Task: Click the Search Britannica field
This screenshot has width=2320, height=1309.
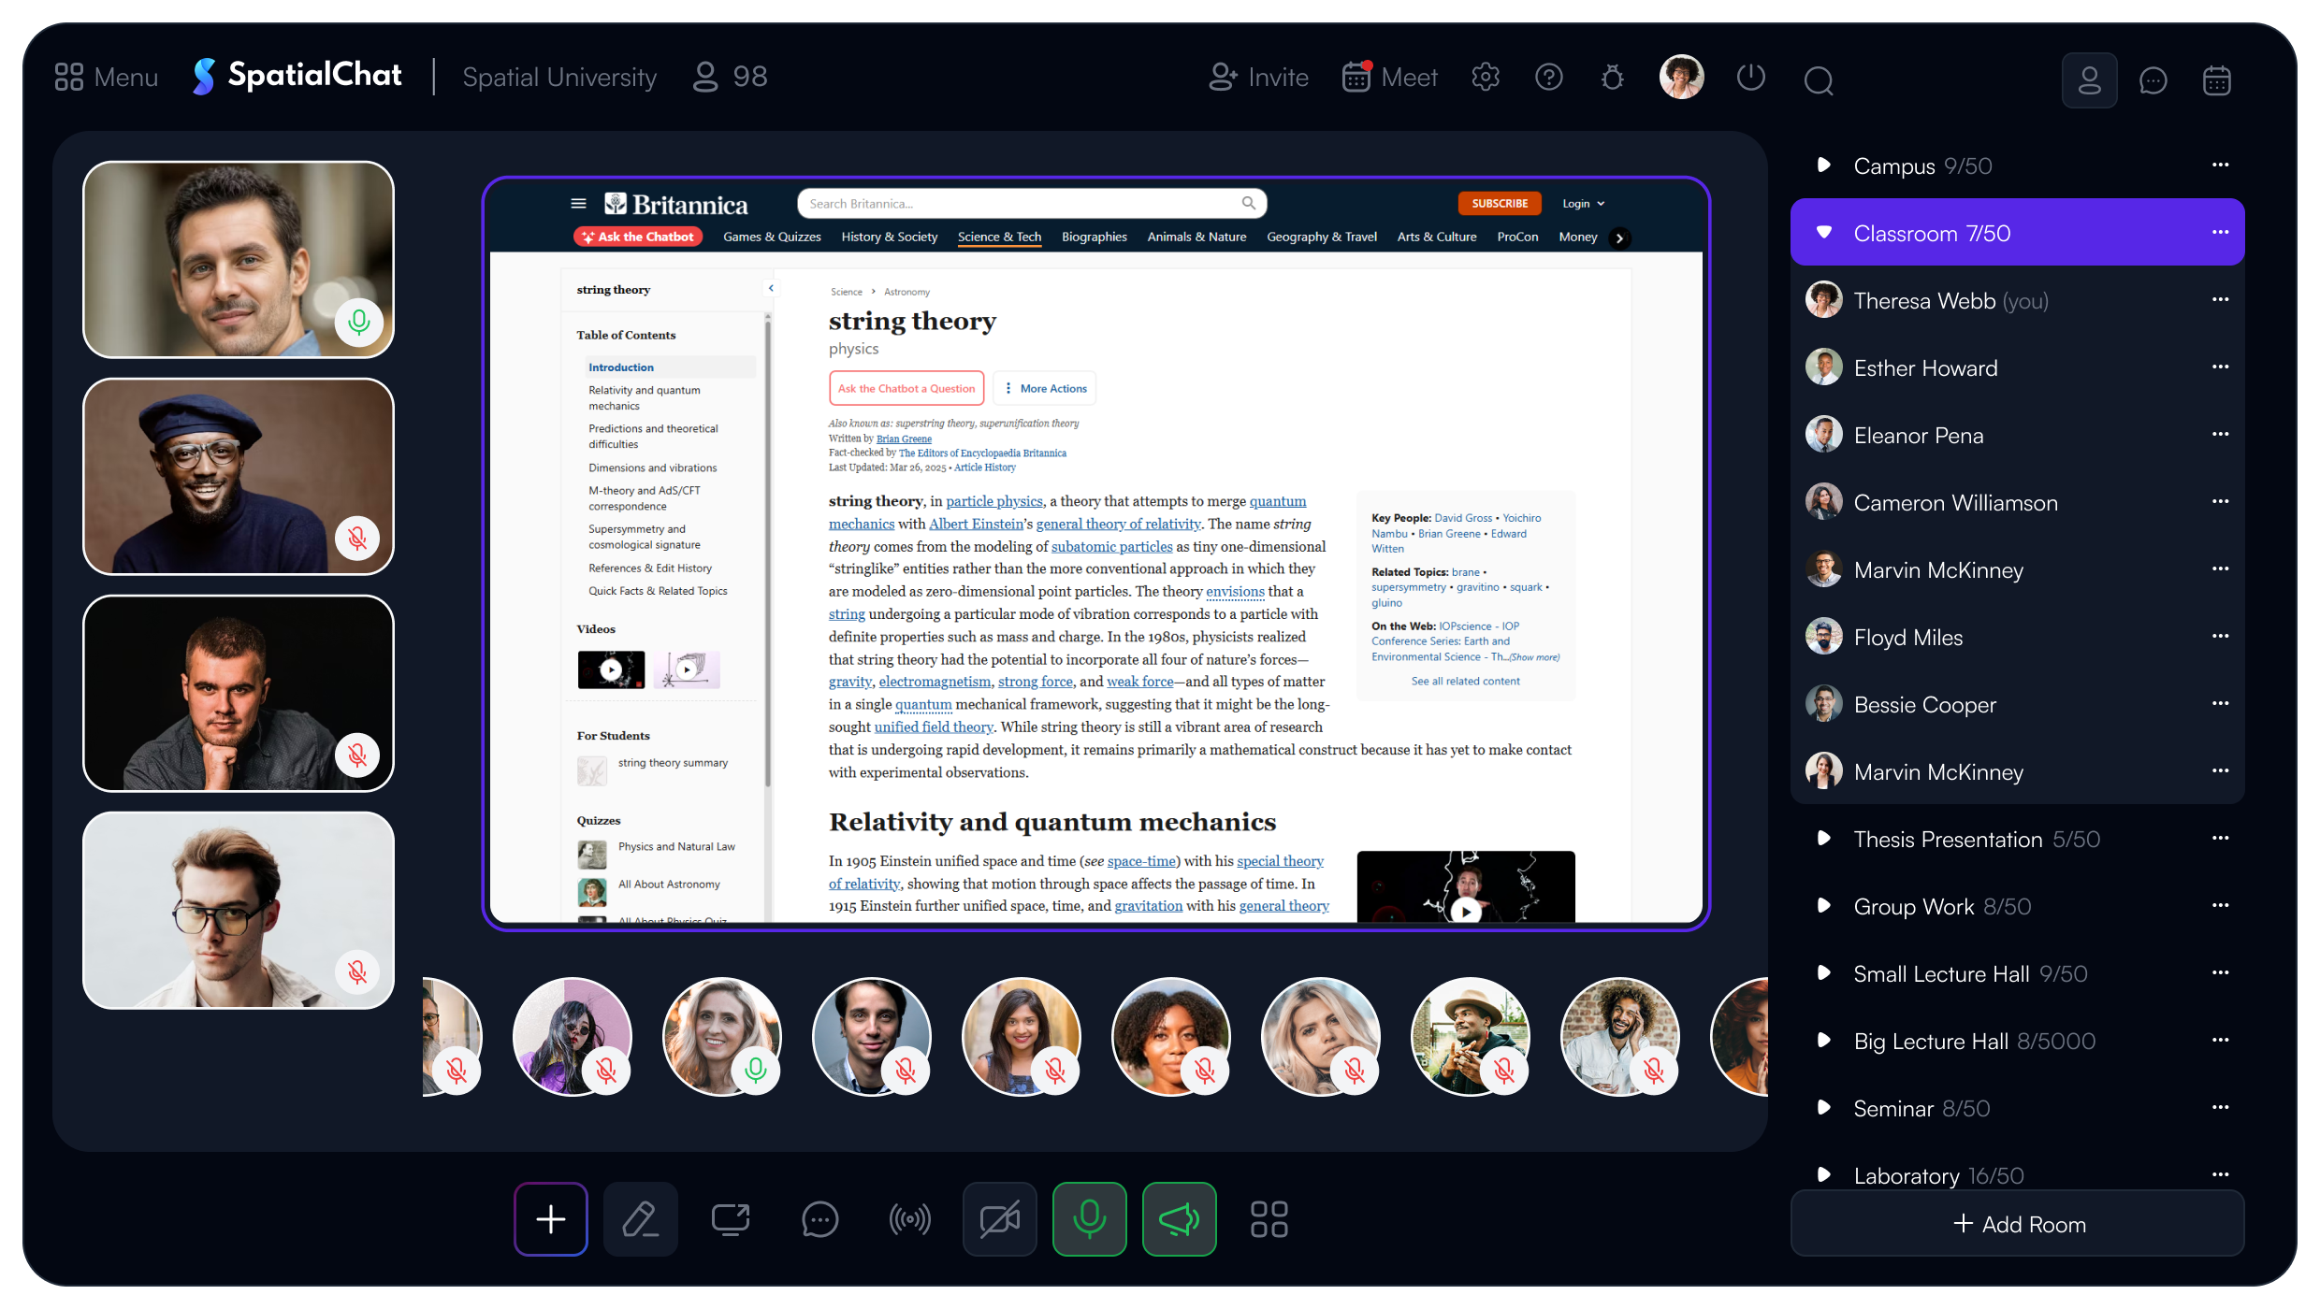Action: pyautogui.click(x=1031, y=203)
